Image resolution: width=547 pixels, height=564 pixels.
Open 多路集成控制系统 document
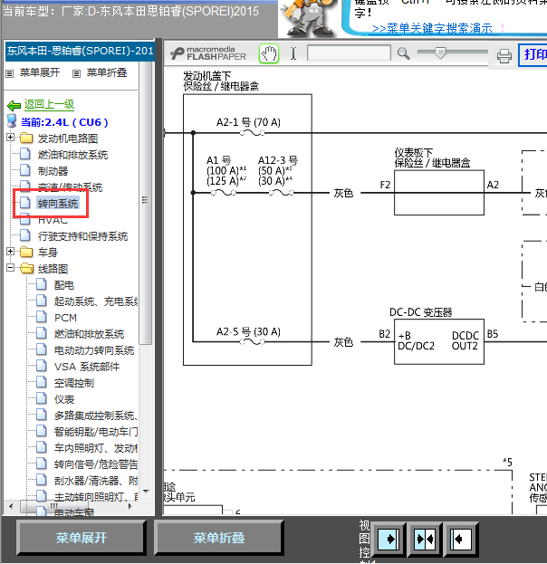coord(96,416)
